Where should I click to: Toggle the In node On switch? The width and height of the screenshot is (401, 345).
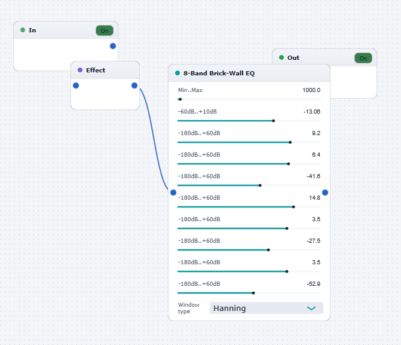[x=105, y=30]
